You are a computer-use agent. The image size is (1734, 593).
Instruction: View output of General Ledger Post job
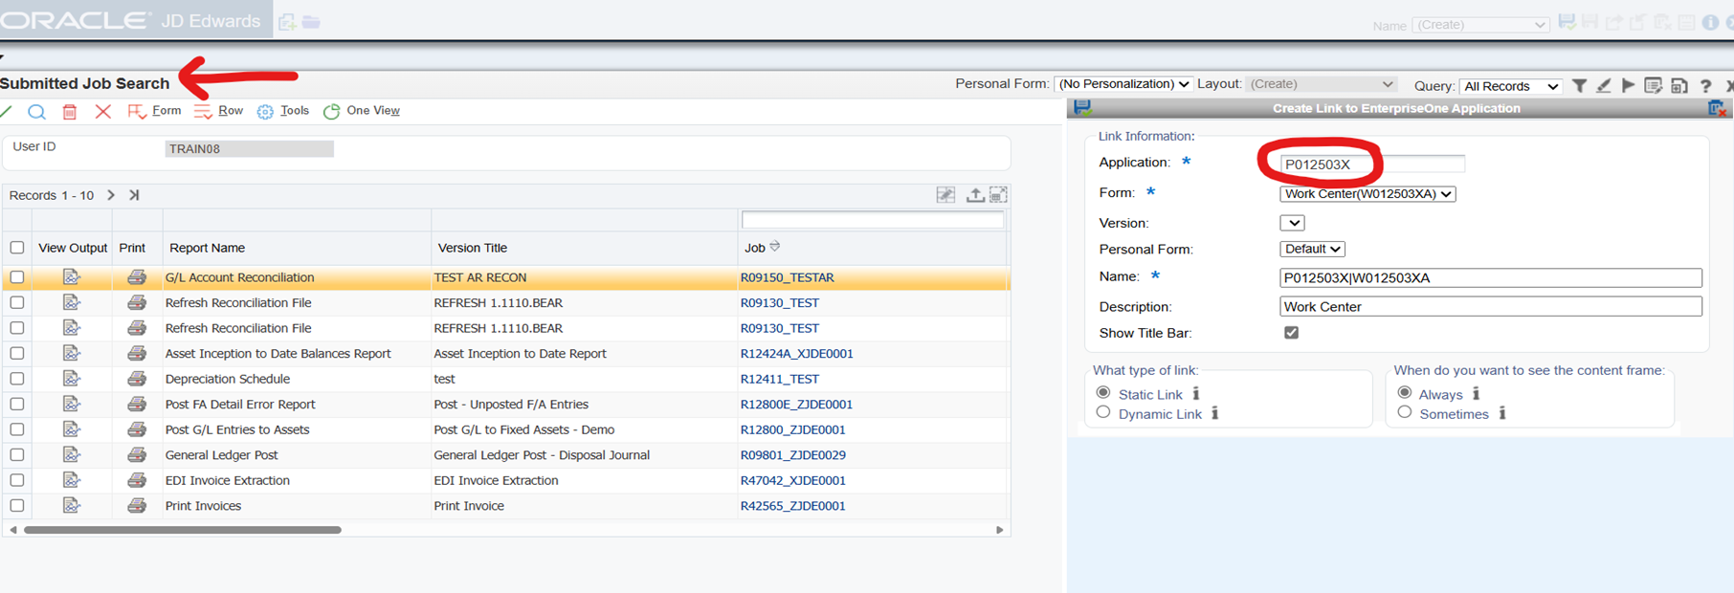[72, 455]
